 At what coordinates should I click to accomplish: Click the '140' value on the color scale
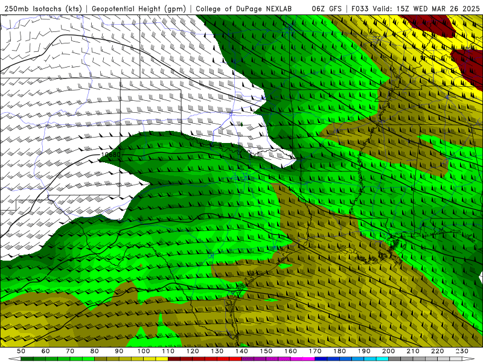241,351
